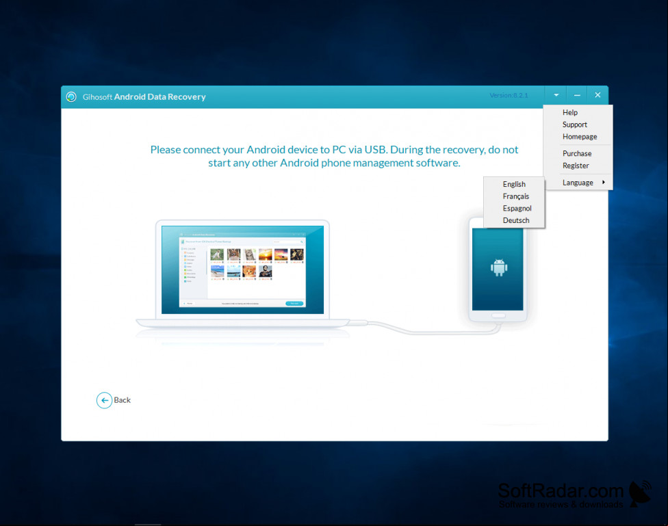The width and height of the screenshot is (668, 526).
Task: Set the language to Deutsch
Action: [516, 220]
